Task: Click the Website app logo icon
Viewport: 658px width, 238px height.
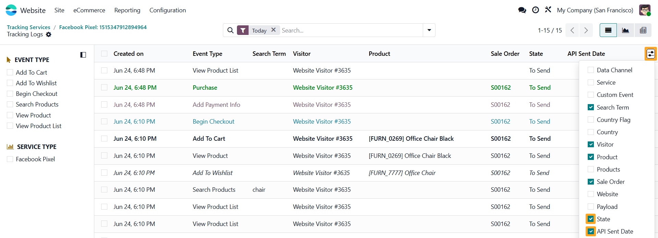Action: click(11, 10)
